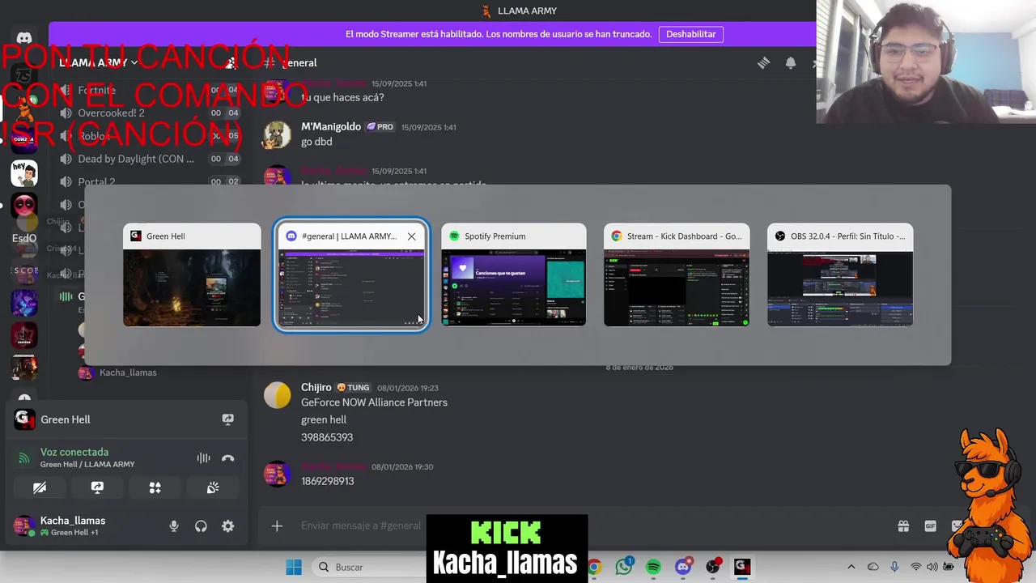Click the taskbar Buscar search box

click(x=368, y=567)
